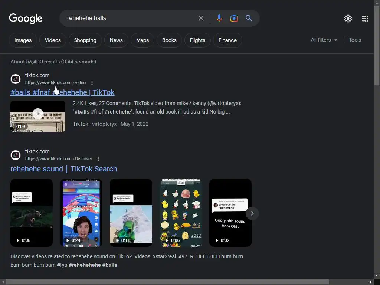The width and height of the screenshot is (380, 285).
Task: Open Google Lens camera search
Action: click(234, 18)
